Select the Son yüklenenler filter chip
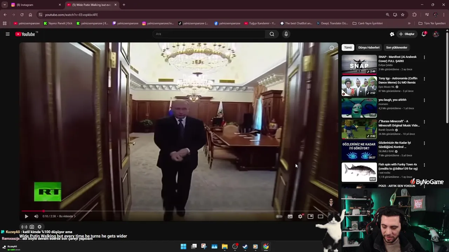Screen dimensions: 449x252 tap(397, 48)
